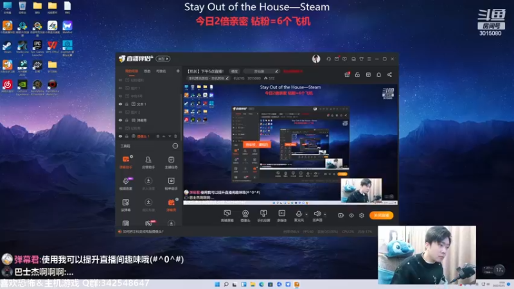Add 摄像头 camera source
This screenshot has width=514, height=289.
(245, 216)
